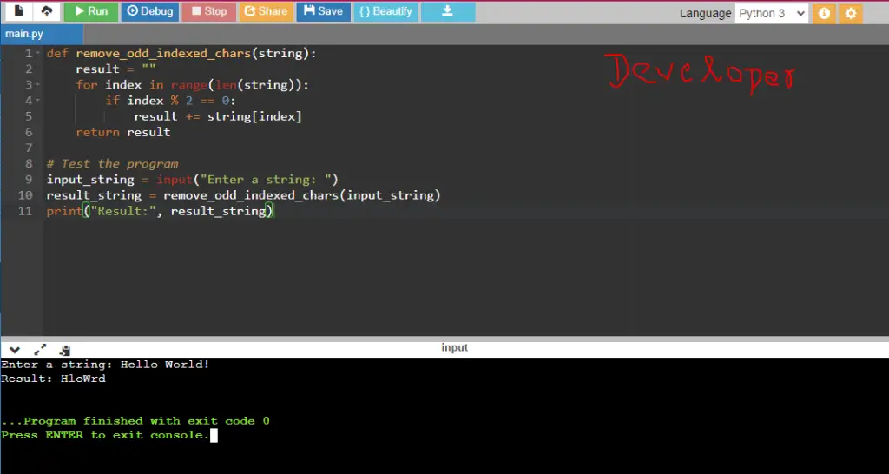889x474 pixels.
Task: Upload a file using the cloud-upload icon
Action: [47, 11]
